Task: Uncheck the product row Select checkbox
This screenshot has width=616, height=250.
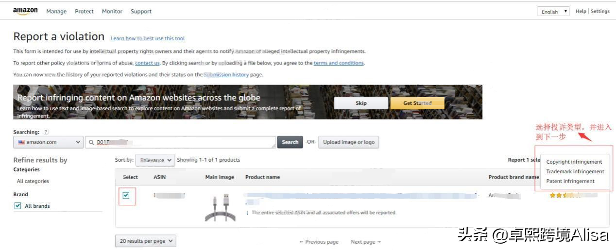Action: 126,195
